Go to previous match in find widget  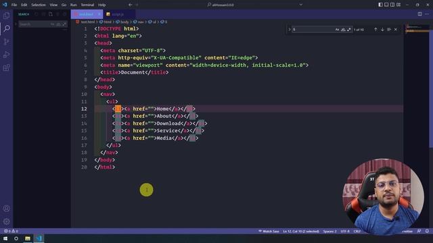point(375,30)
